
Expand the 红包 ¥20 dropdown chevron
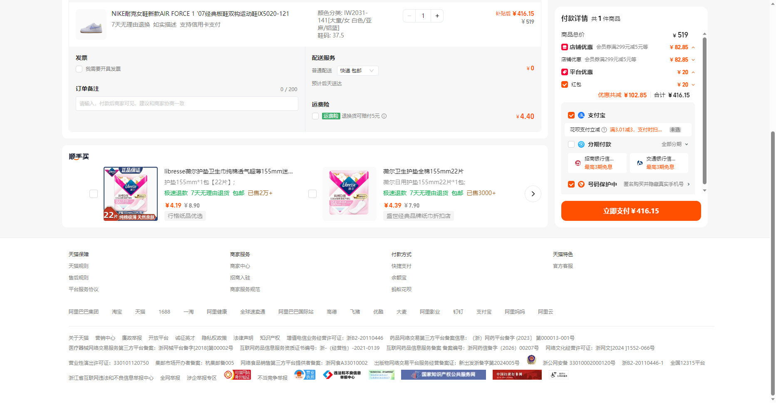(x=693, y=85)
